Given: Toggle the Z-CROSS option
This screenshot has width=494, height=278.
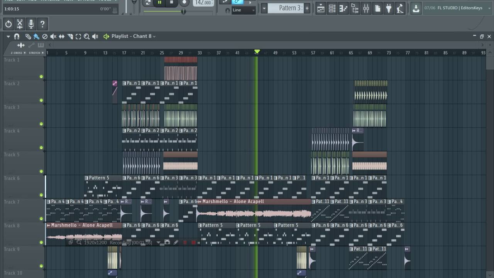Looking at the screenshot, I should 18,53.
